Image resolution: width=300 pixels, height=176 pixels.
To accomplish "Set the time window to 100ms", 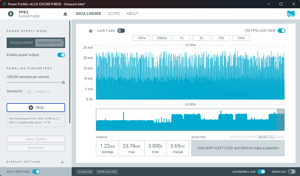I will [x=161, y=38].
